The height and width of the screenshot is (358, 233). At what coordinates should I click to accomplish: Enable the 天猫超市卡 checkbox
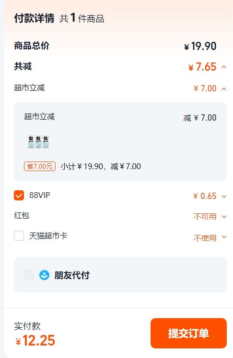coord(19,235)
